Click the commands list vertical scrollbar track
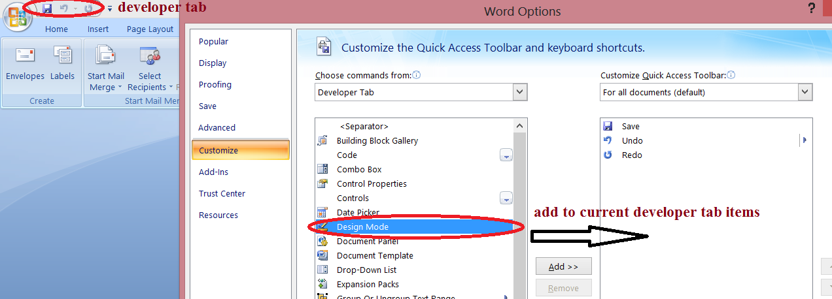 (x=520, y=215)
